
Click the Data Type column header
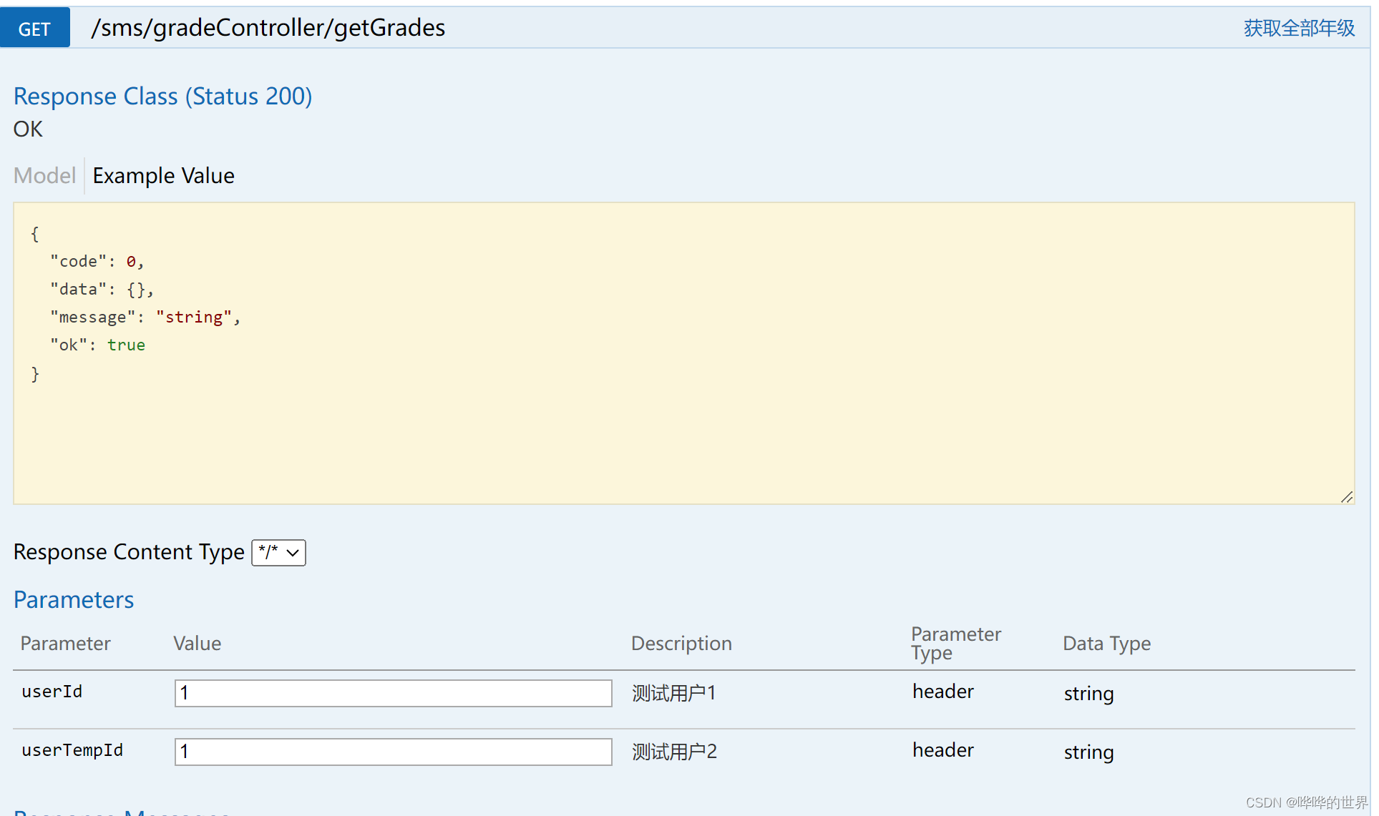pos(1106,644)
